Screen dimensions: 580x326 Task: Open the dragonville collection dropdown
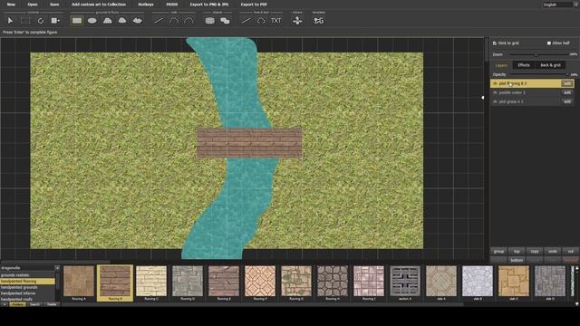(x=30, y=268)
